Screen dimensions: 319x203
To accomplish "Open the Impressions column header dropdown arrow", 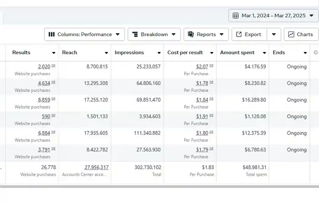I will click(159, 53).
